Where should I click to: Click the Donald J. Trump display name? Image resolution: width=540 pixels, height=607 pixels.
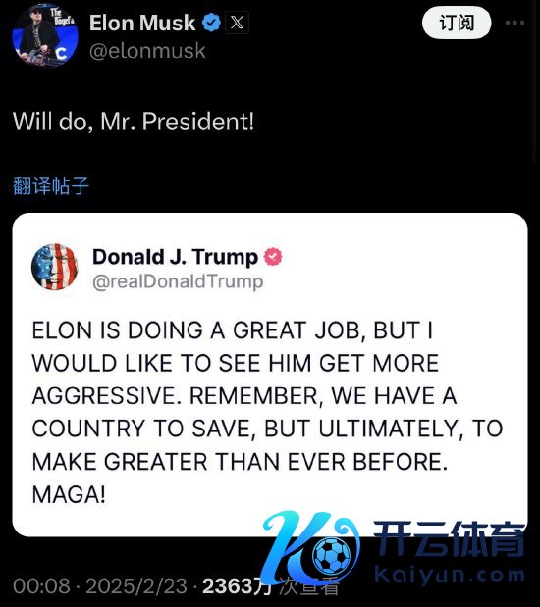[175, 257]
